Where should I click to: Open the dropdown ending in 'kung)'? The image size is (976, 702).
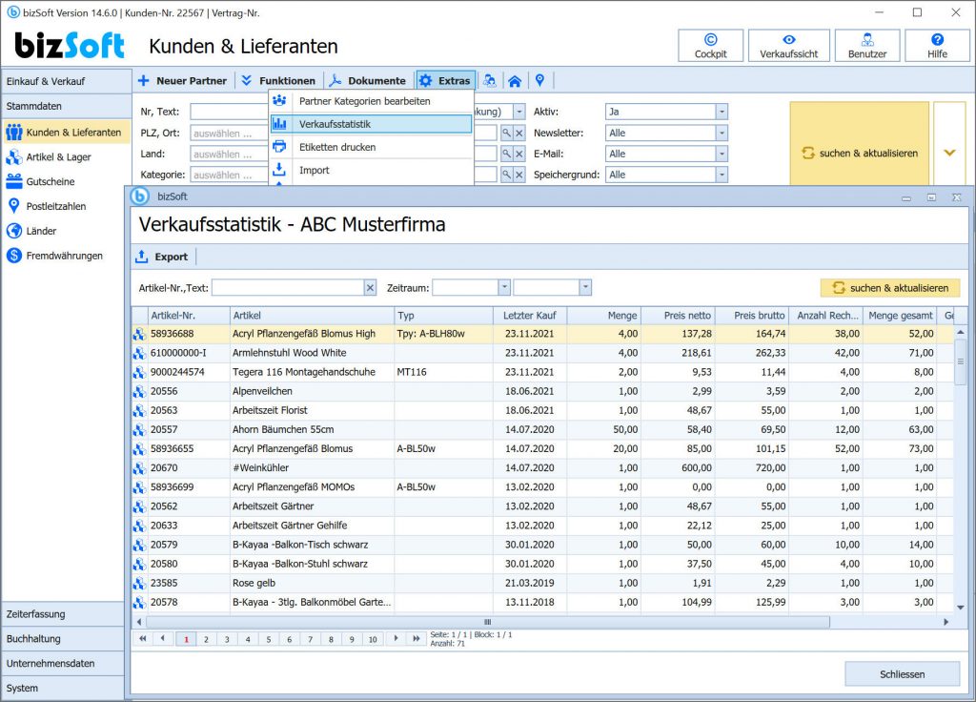pyautogui.click(x=519, y=112)
